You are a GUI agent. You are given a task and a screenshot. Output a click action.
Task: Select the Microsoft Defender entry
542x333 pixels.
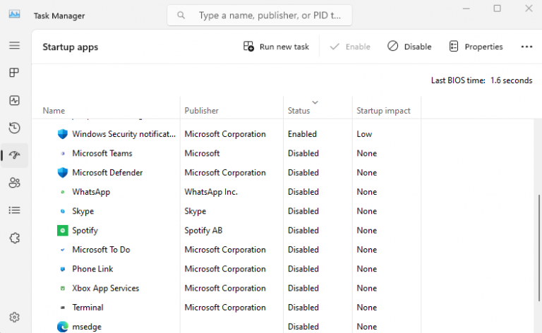[x=107, y=172]
